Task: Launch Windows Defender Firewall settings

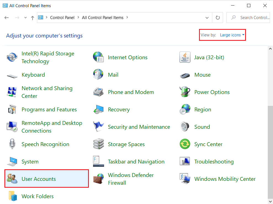Action: pyautogui.click(x=131, y=179)
